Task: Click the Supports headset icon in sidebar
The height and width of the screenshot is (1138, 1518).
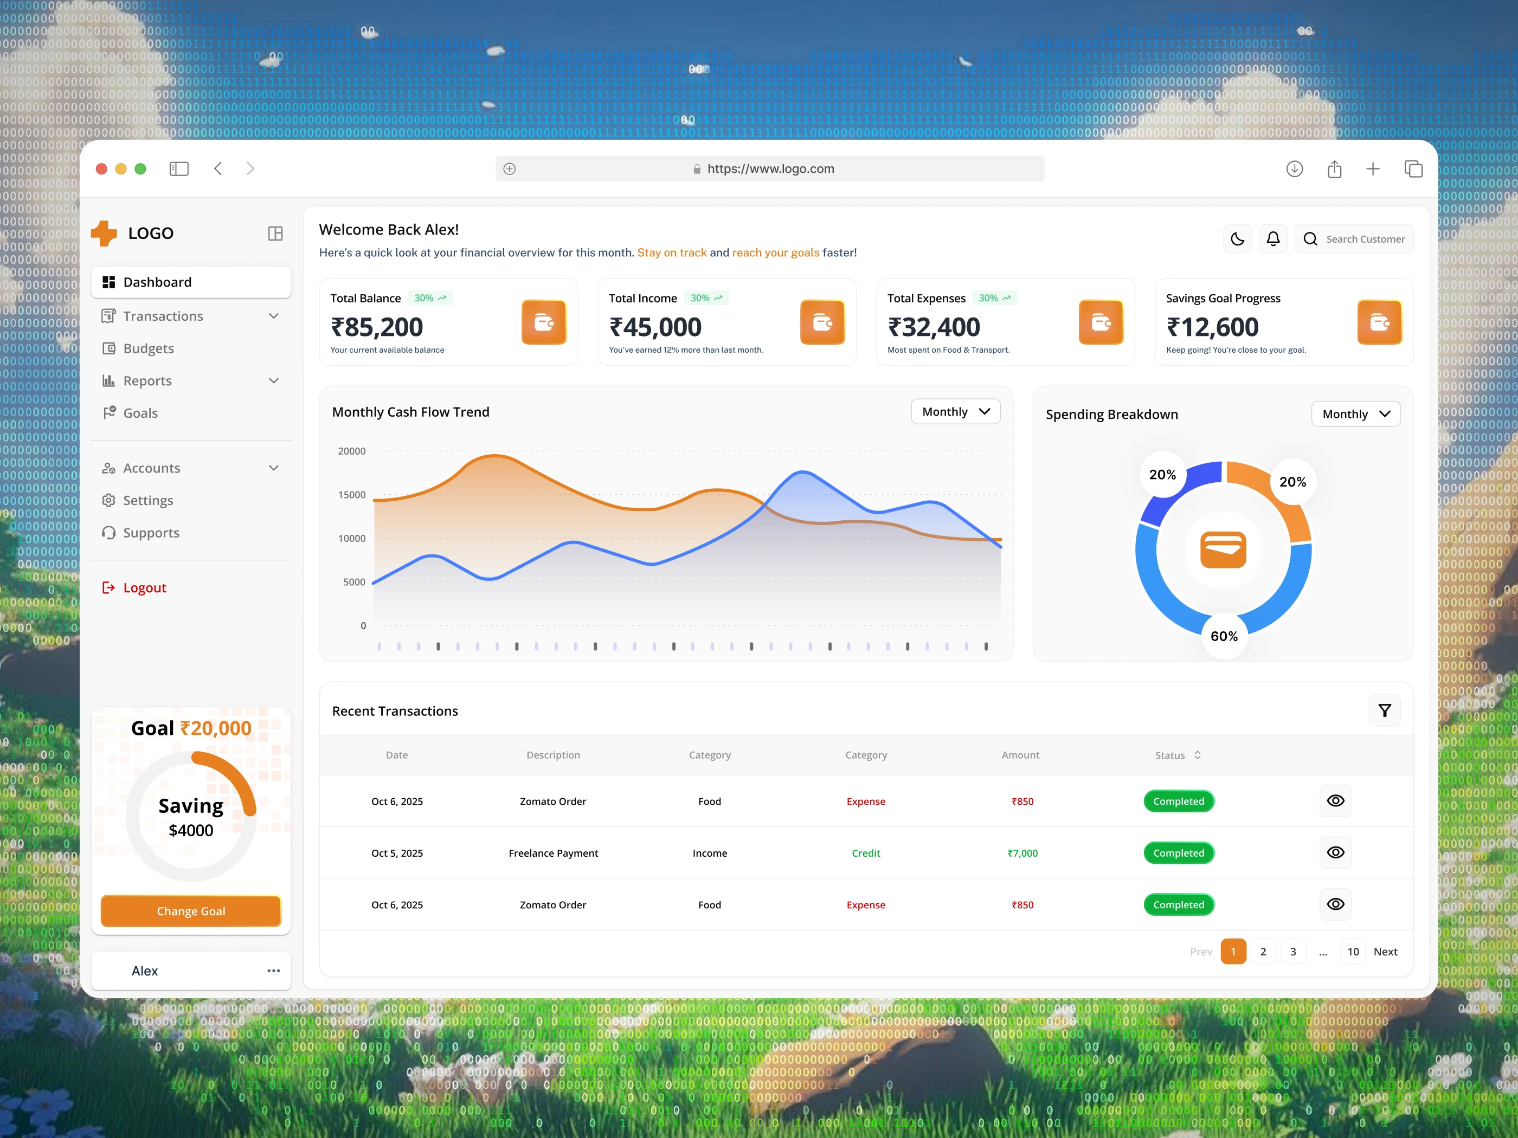Action: tap(108, 533)
